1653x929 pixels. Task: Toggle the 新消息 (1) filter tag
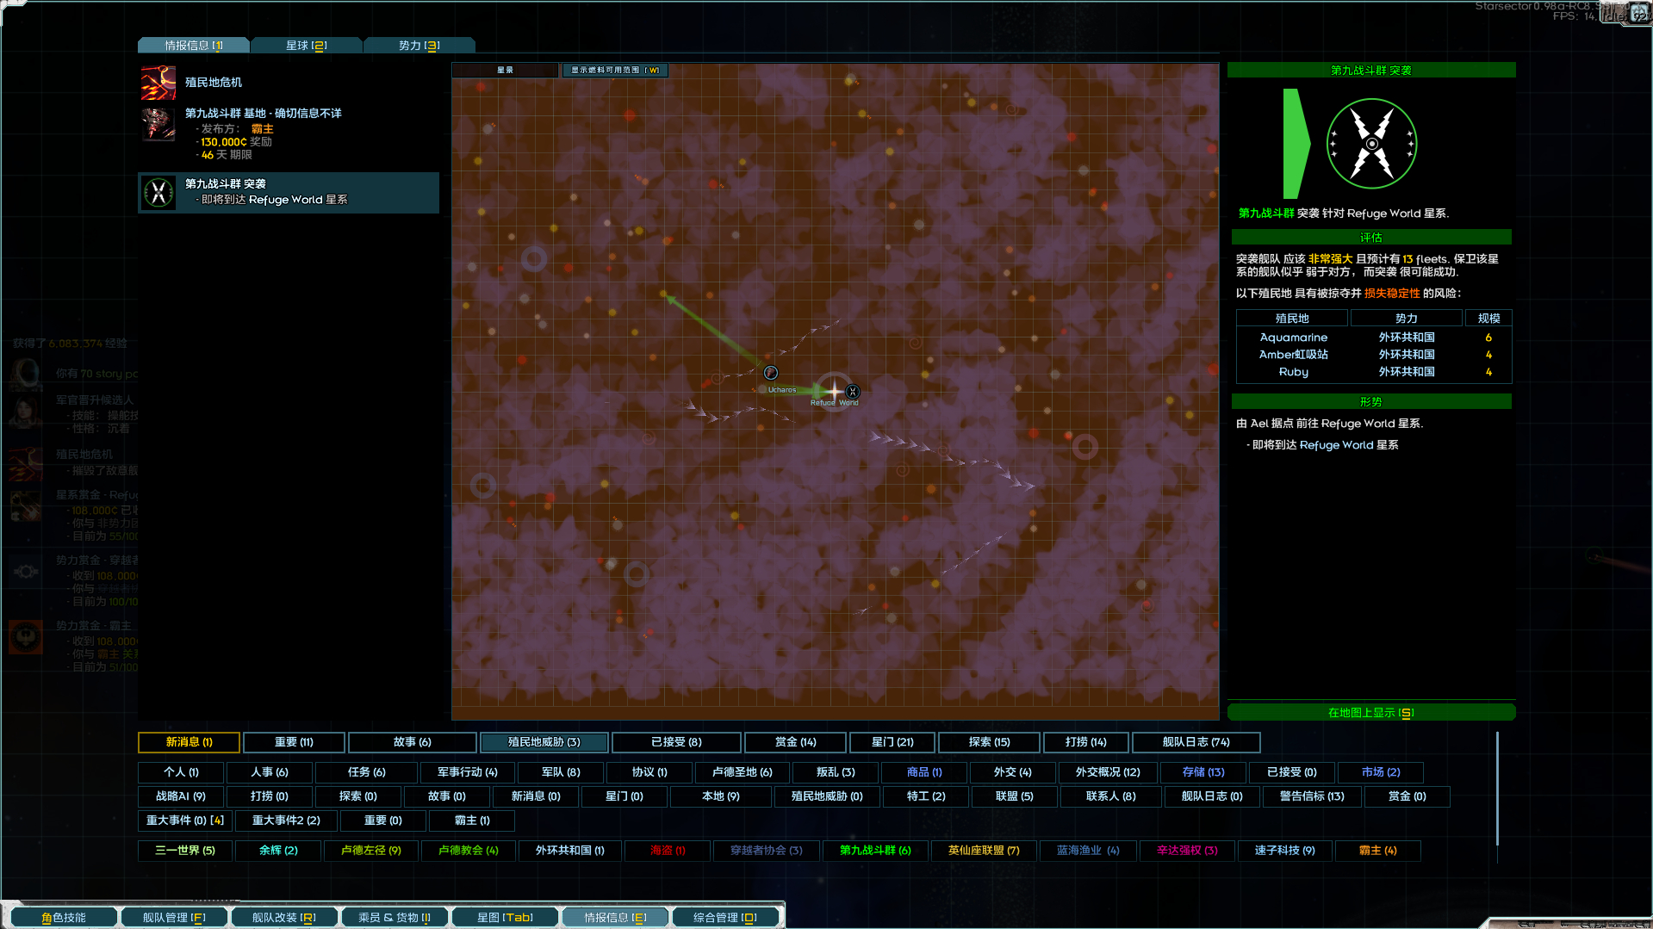point(190,742)
